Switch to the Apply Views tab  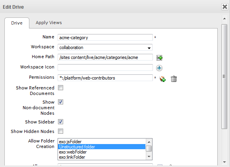(x=48, y=23)
